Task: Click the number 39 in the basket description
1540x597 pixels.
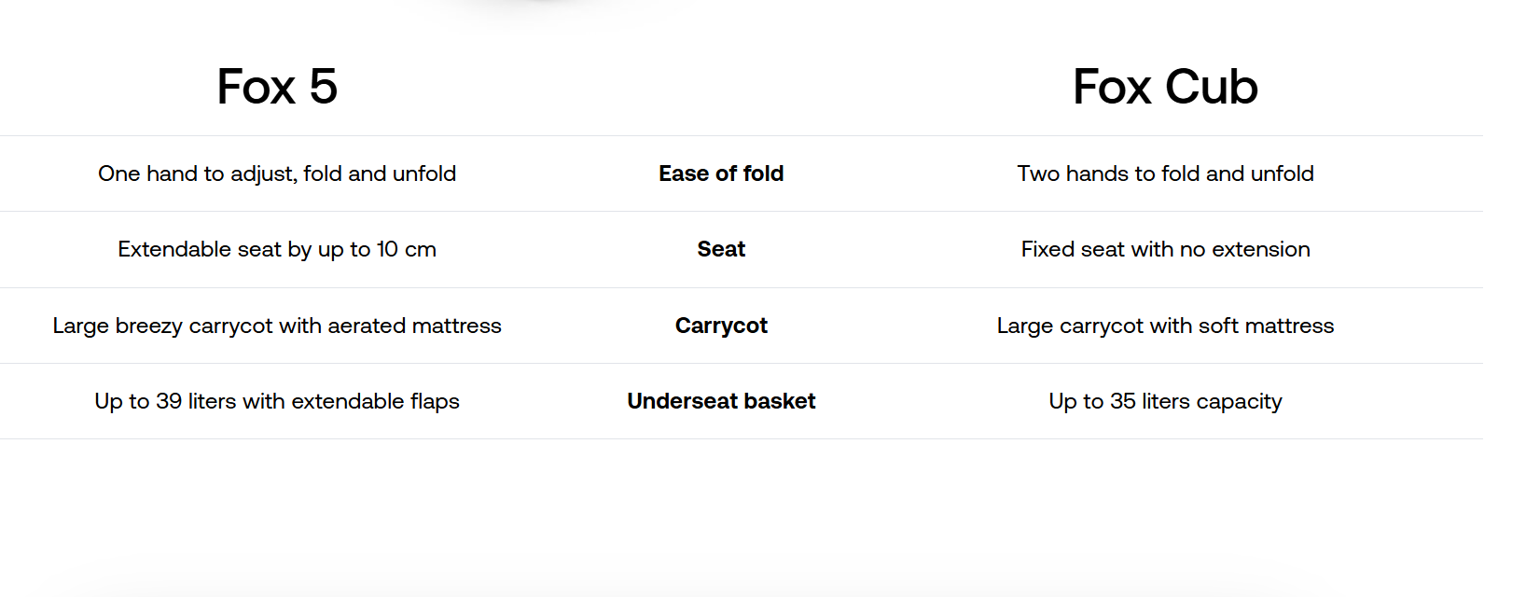Action: click(x=169, y=401)
